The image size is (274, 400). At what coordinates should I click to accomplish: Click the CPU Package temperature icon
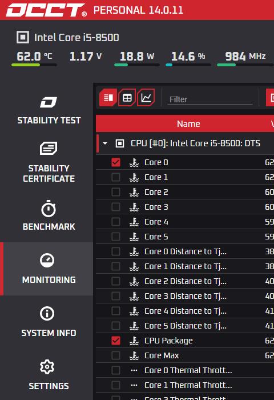[x=134, y=341]
